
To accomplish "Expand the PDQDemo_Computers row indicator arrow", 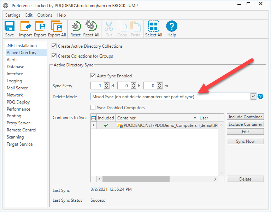I will [x=94, y=125].
